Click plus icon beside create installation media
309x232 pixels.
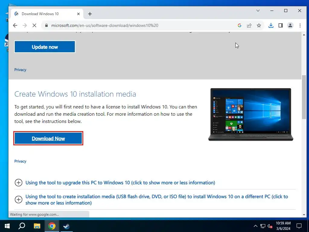coord(18,199)
